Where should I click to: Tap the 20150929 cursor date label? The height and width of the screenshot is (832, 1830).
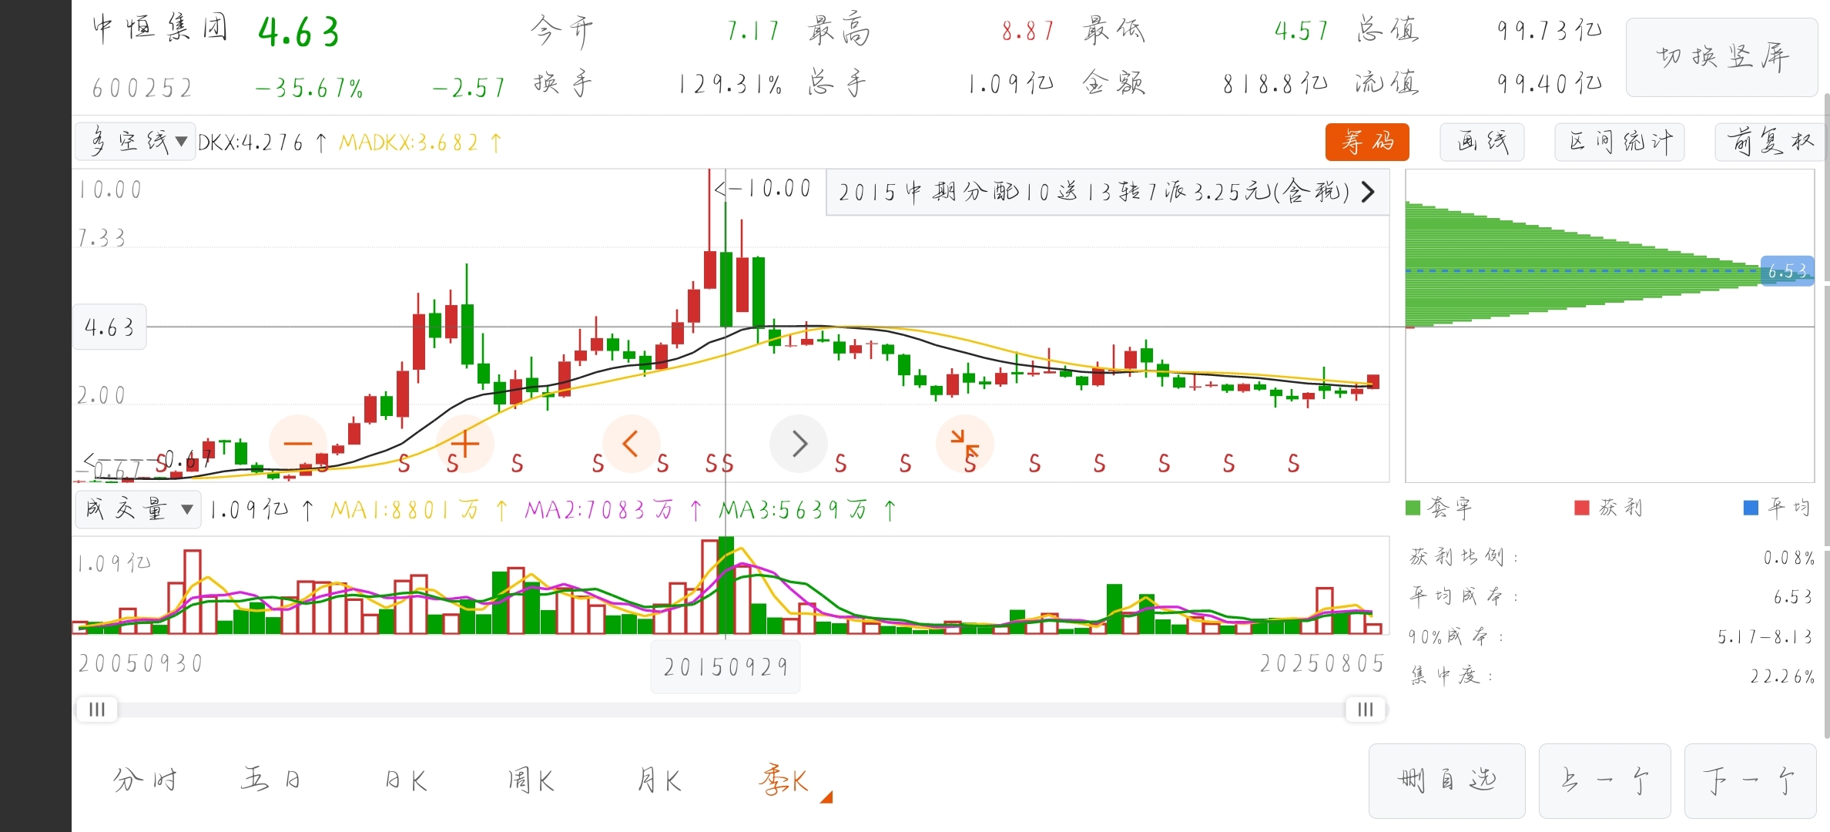click(x=726, y=667)
